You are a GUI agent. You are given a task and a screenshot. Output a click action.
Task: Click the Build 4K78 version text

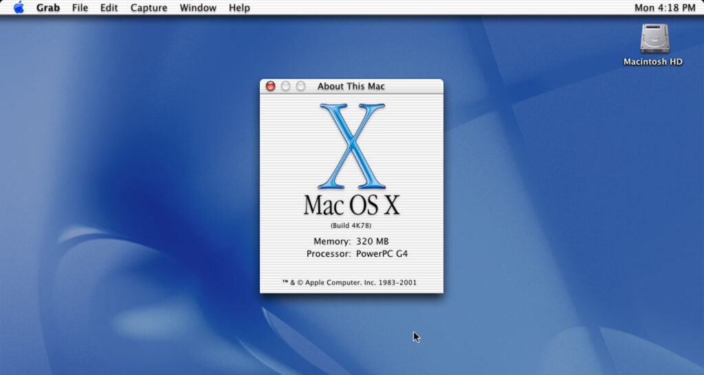pyautogui.click(x=351, y=226)
